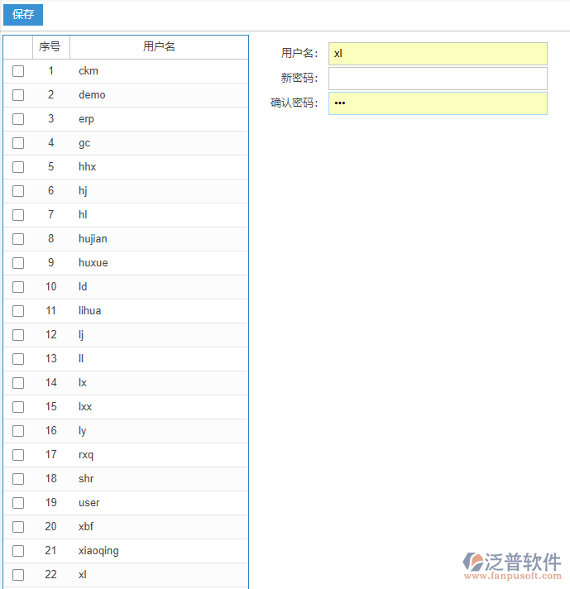This screenshot has height=589, width=570.
Task: Enable the checkbox next to lihua
Action: (x=18, y=311)
